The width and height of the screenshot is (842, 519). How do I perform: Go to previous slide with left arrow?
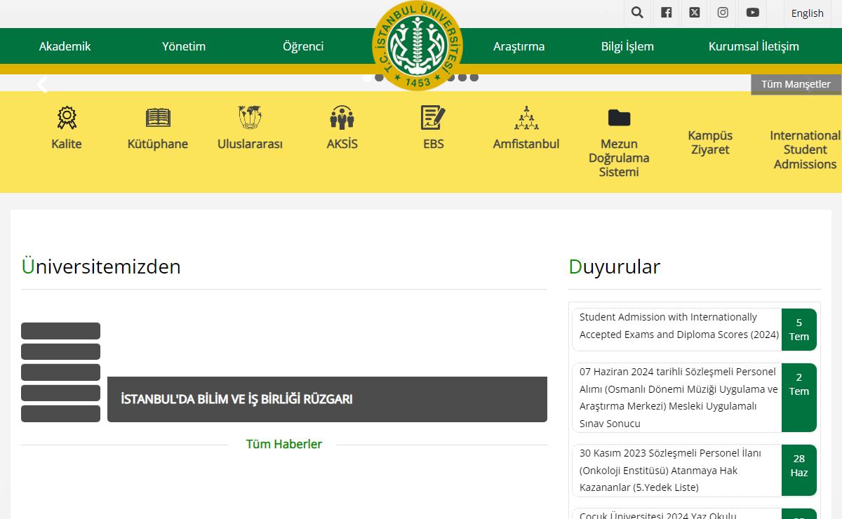[x=42, y=85]
